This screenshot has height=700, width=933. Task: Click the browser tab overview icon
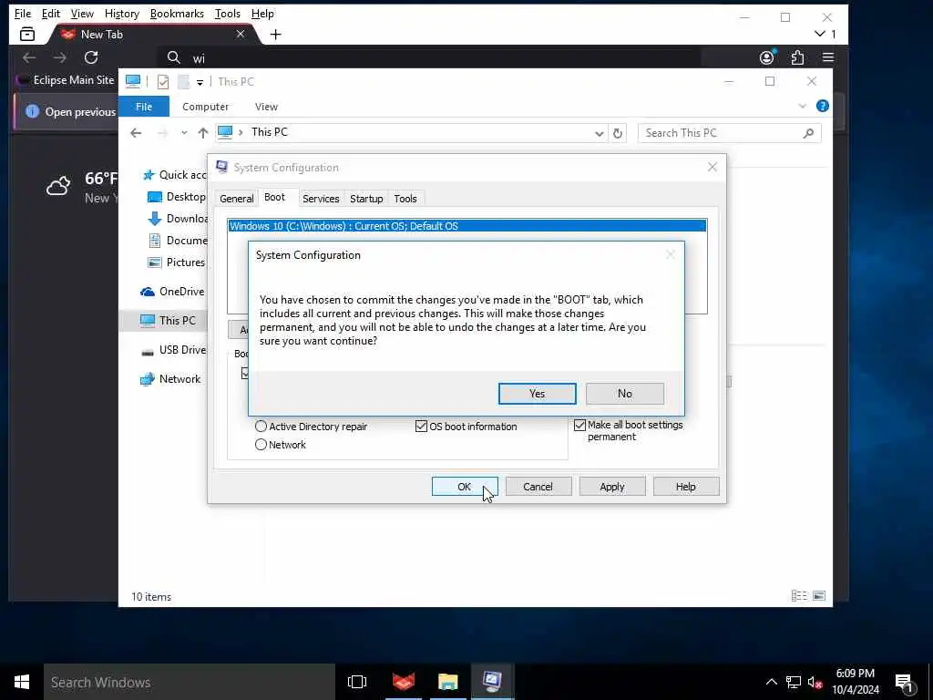27,35
